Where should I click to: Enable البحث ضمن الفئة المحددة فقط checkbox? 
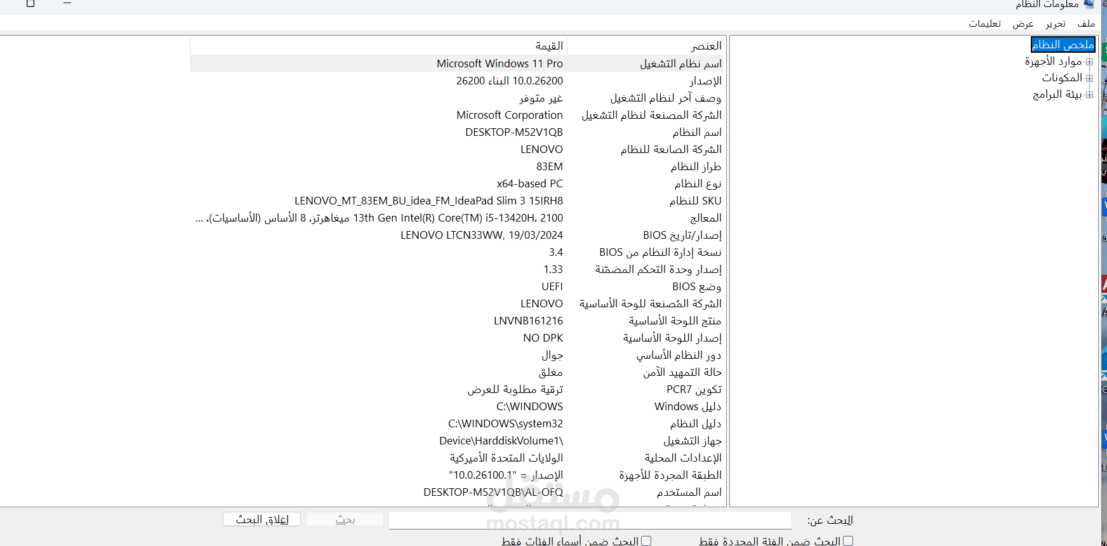tap(848, 541)
